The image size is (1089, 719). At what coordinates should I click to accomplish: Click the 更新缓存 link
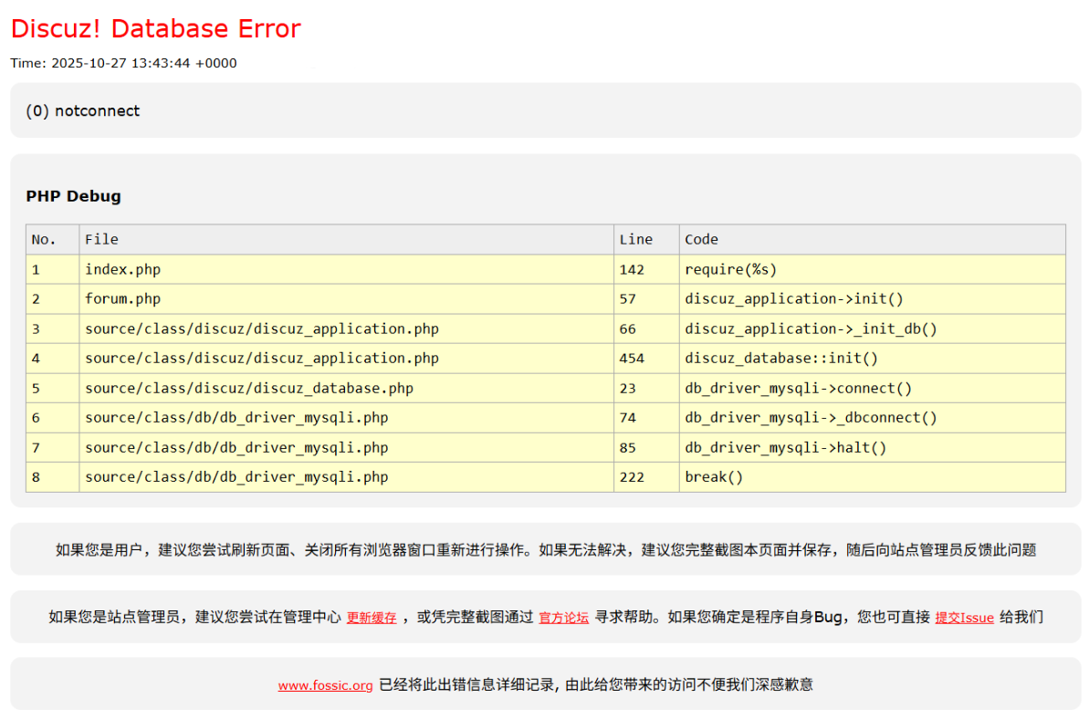[372, 618]
